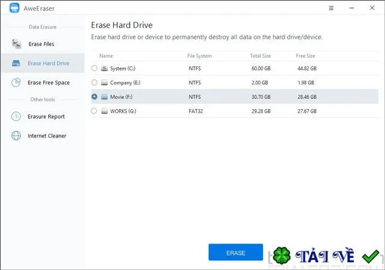Screen dimensions: 385x270
Task: Click the 29.28 GB total size cell
Action: pos(260,111)
